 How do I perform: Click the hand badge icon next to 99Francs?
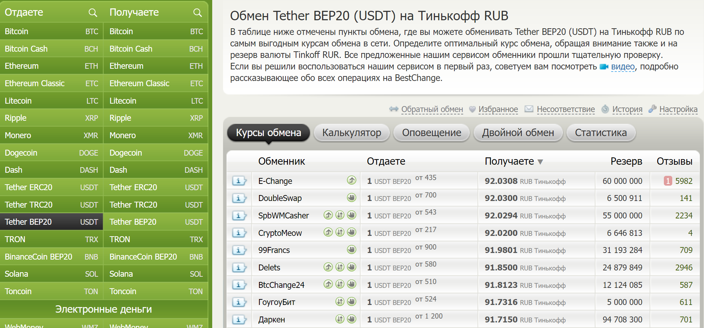coord(351,249)
